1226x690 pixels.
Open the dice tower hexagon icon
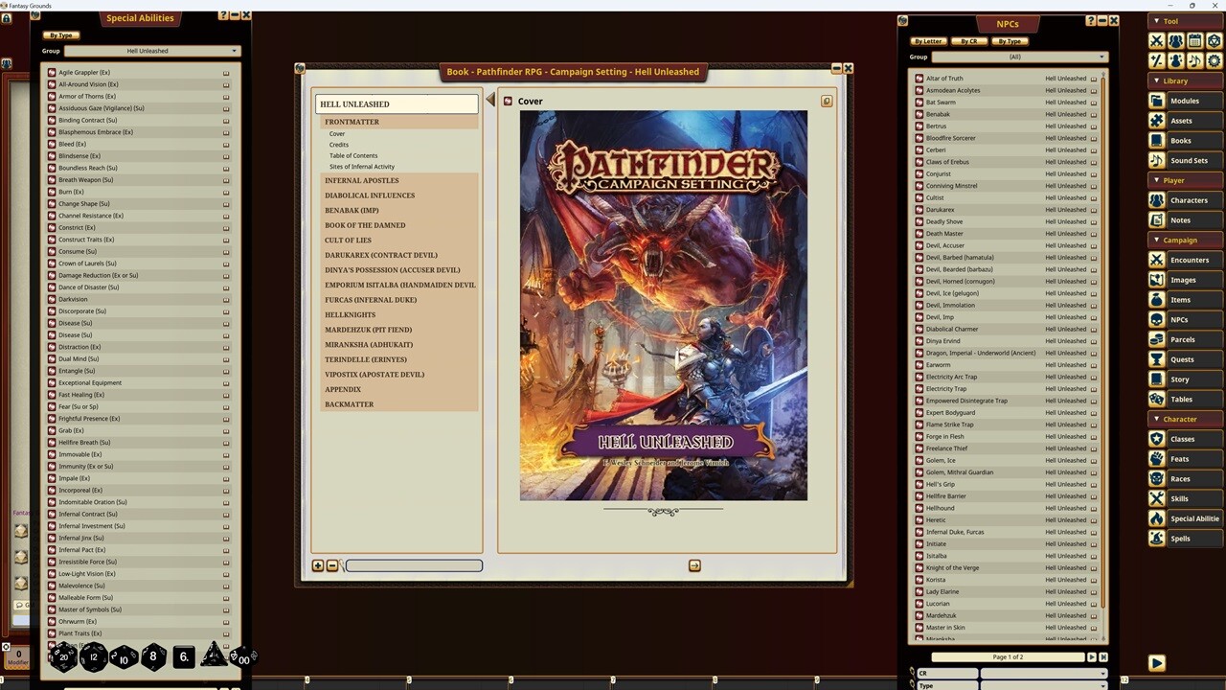pyautogui.click(x=1213, y=40)
